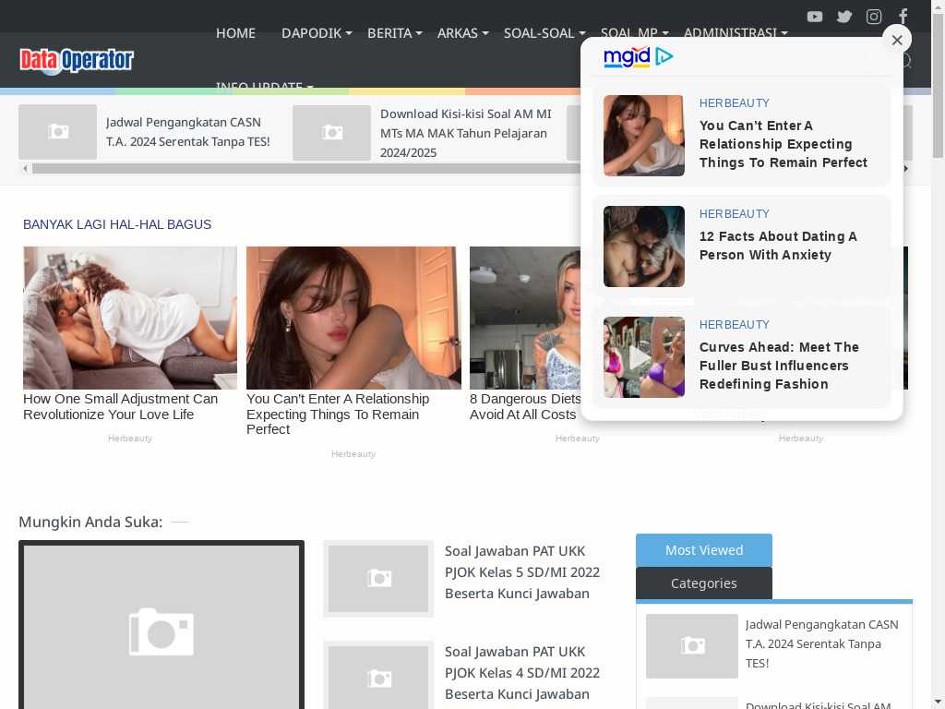Image resolution: width=945 pixels, height=709 pixels.
Task: Expand the ADMINISTRASI dropdown menu
Action: point(736,33)
